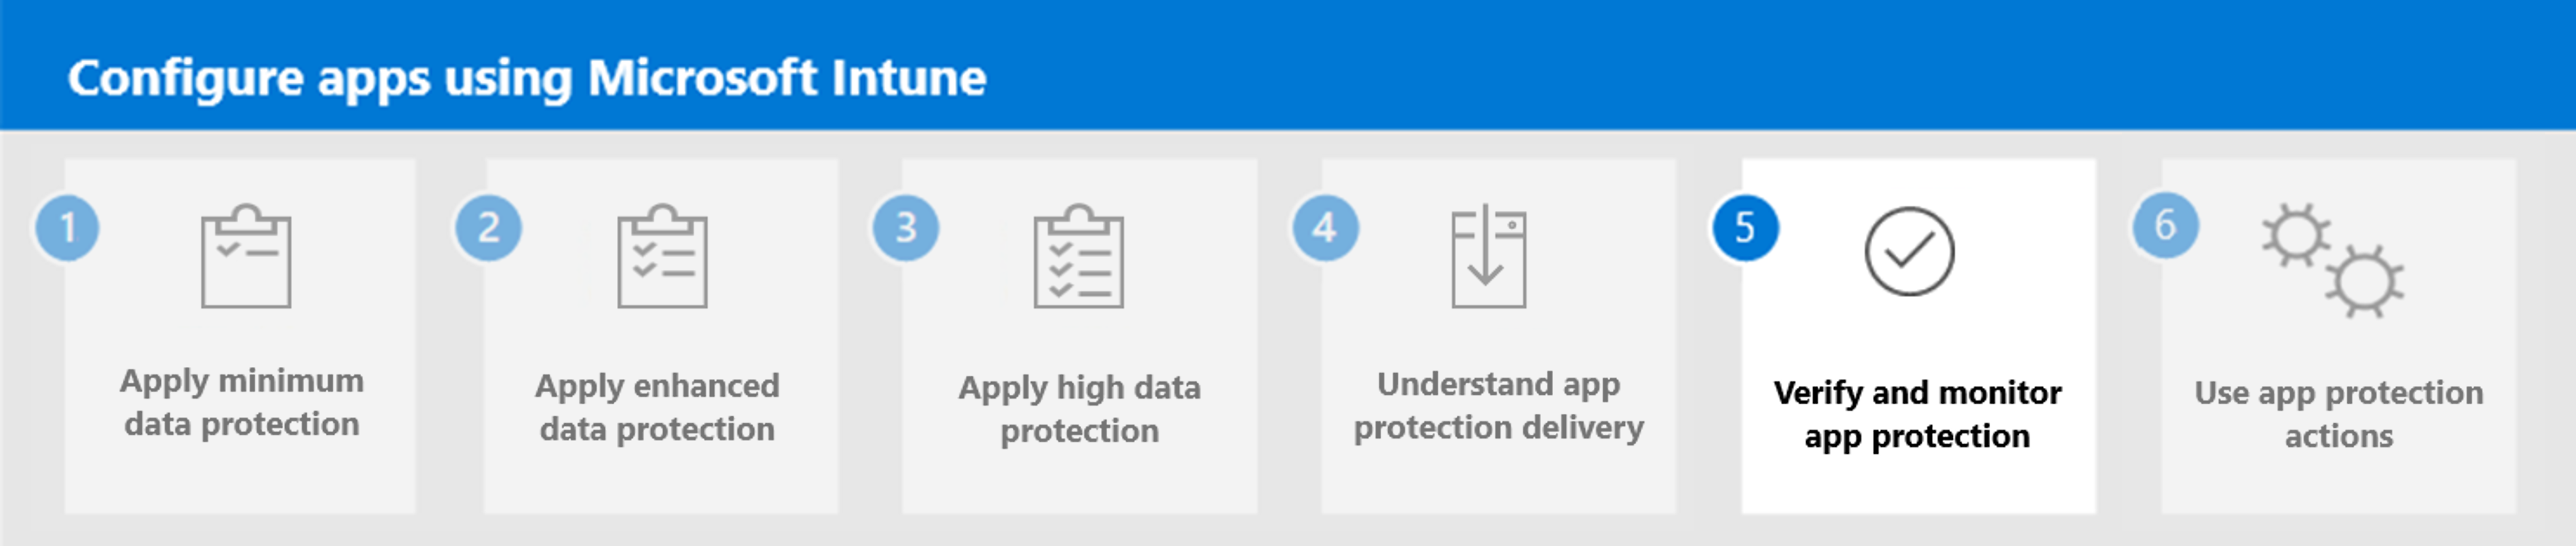The width and height of the screenshot is (2576, 546).
Task: Open "Apply enhanced data protection" label
Action: (657, 407)
